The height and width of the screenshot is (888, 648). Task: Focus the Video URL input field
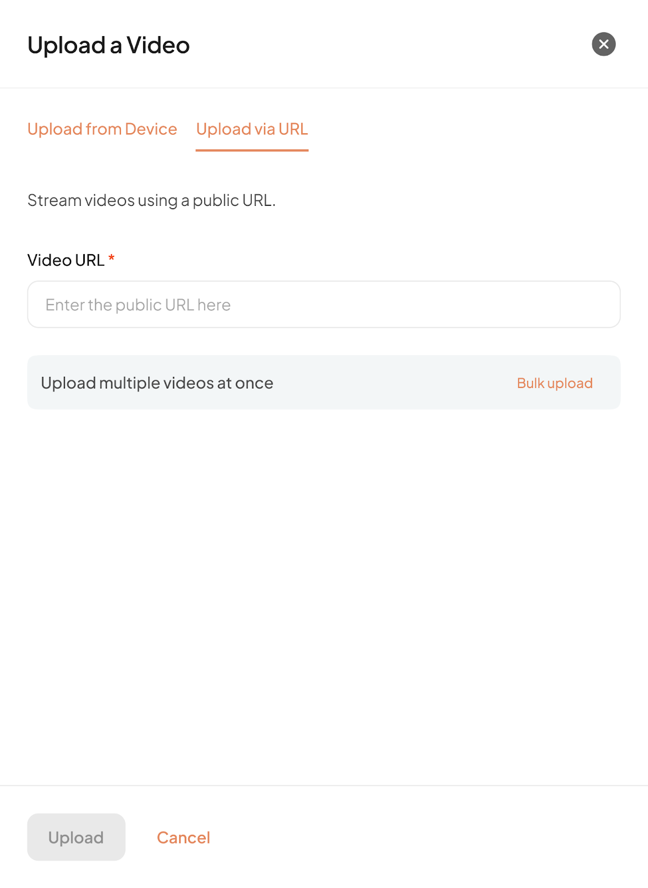point(324,304)
